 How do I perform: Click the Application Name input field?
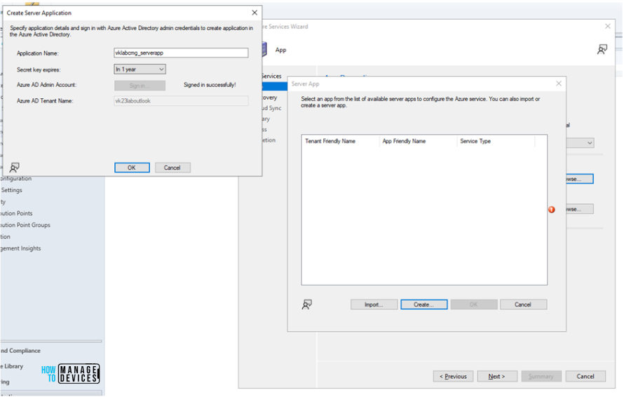click(181, 53)
